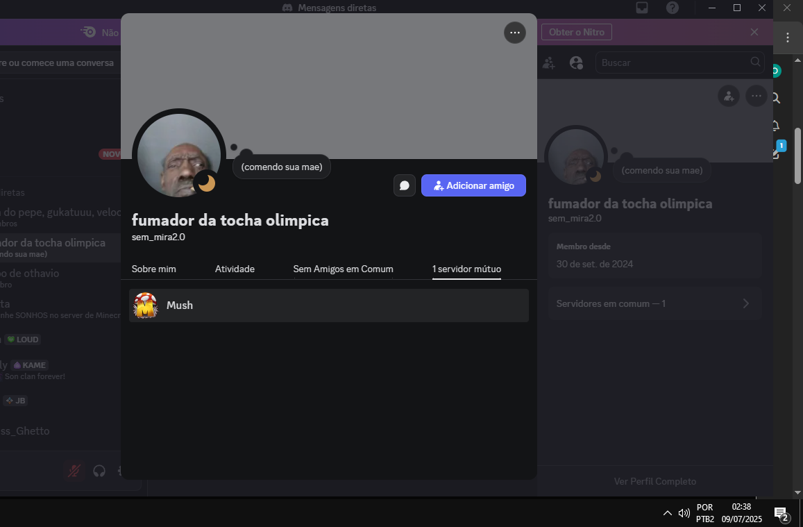The image size is (803, 527).
Task: Click add friends to DM icon in header
Action: [x=548, y=62]
